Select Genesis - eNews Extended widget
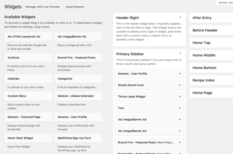Viewport: 233px width, 154px height. pos(78,96)
